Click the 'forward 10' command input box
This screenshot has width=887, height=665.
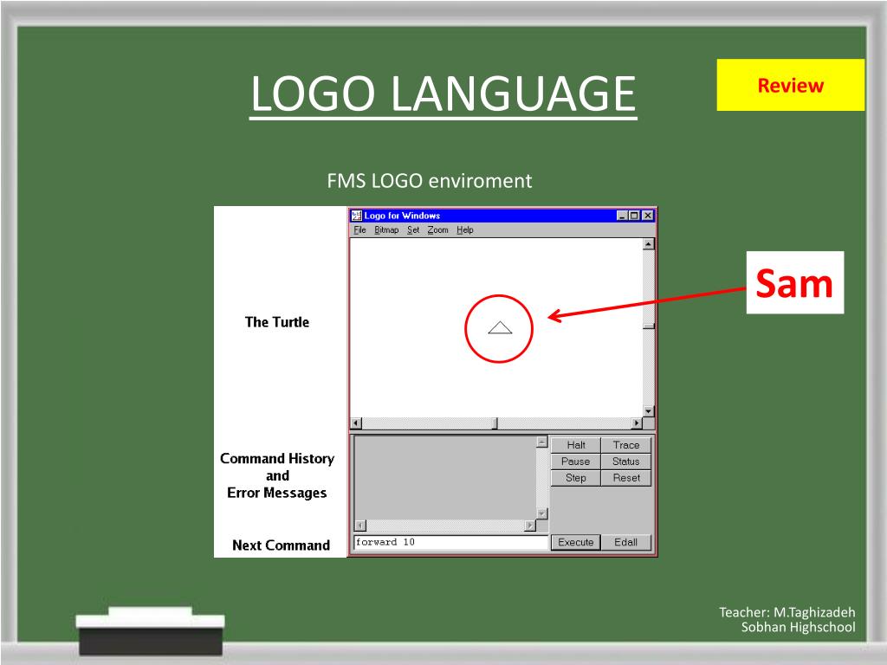coord(450,542)
